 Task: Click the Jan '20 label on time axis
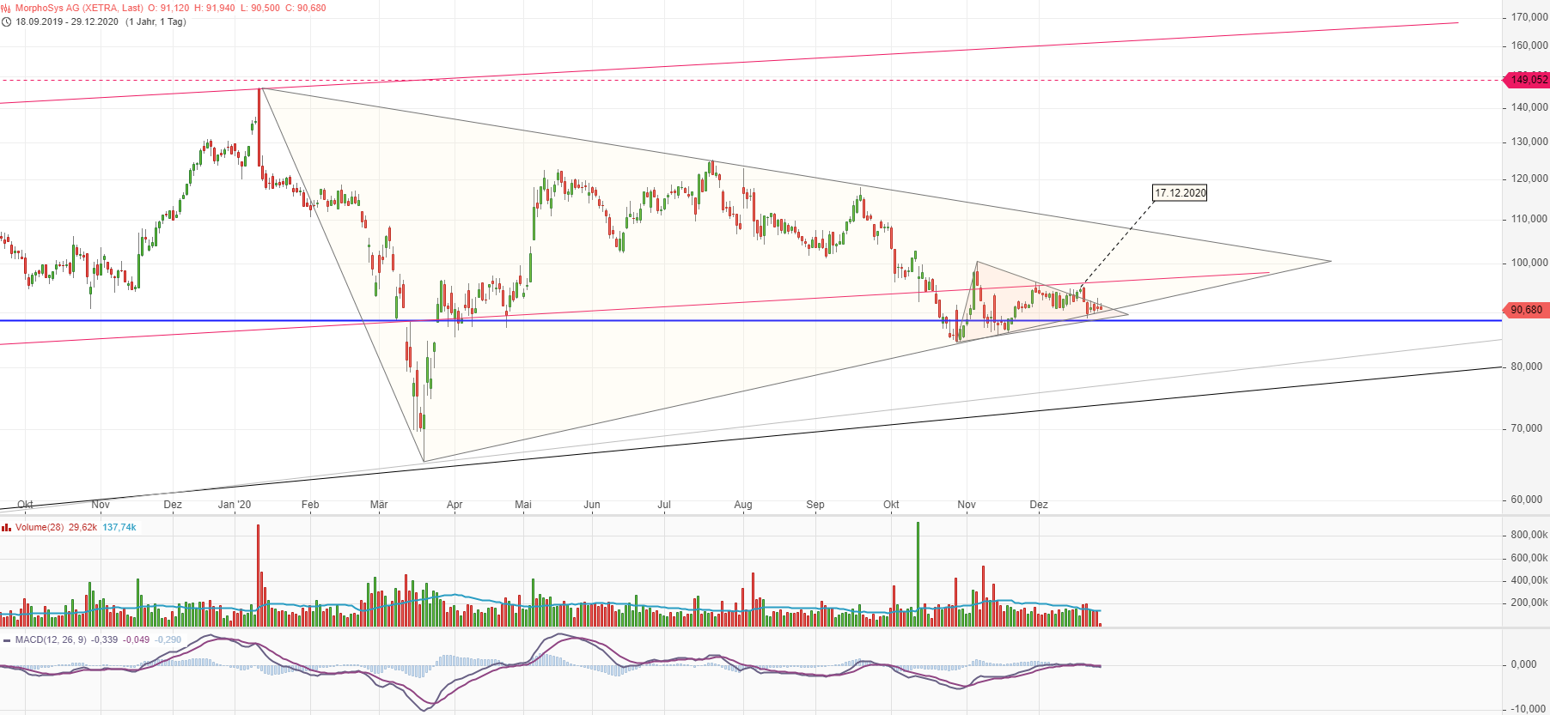pos(235,505)
